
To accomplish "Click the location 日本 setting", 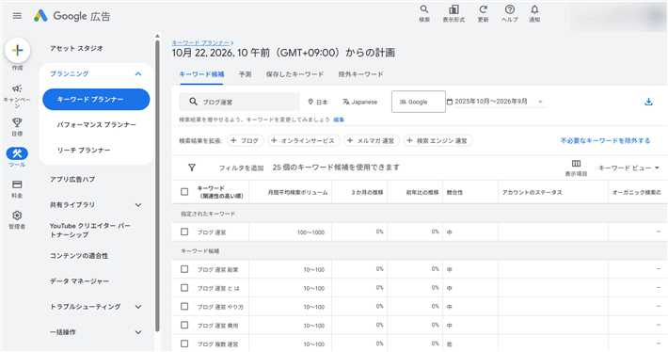I will click(x=318, y=102).
